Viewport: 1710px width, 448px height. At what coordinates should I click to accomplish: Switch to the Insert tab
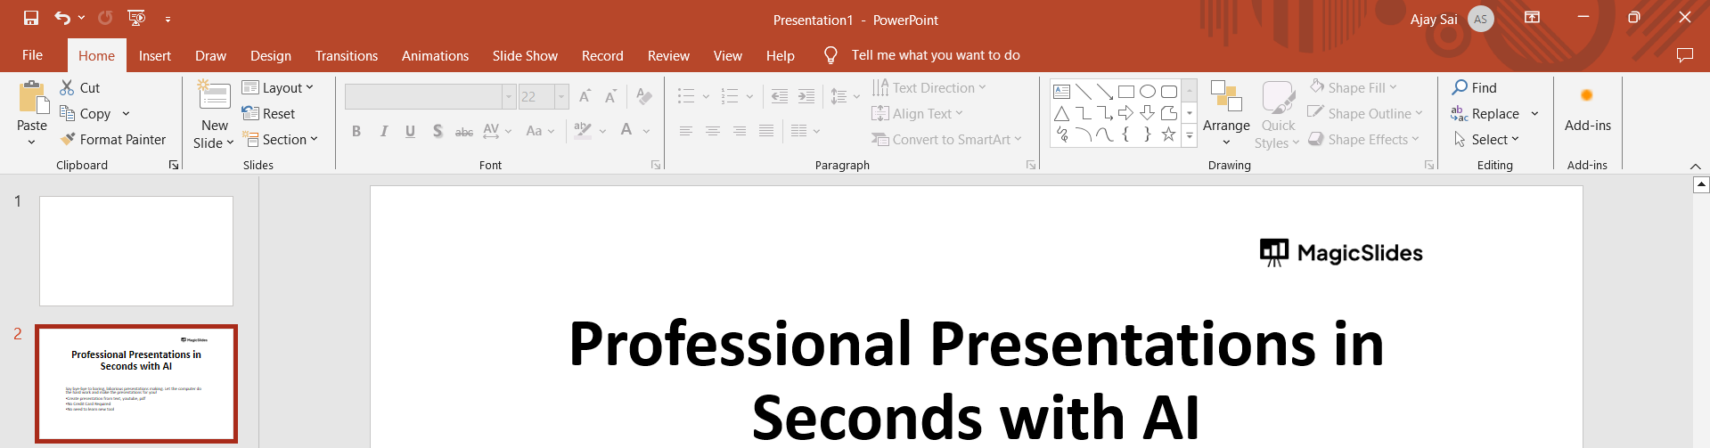point(155,55)
